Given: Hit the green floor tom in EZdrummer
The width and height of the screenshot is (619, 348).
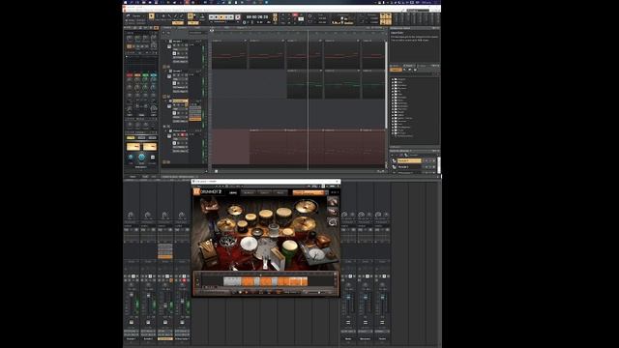Looking at the screenshot, I should pos(290,249).
